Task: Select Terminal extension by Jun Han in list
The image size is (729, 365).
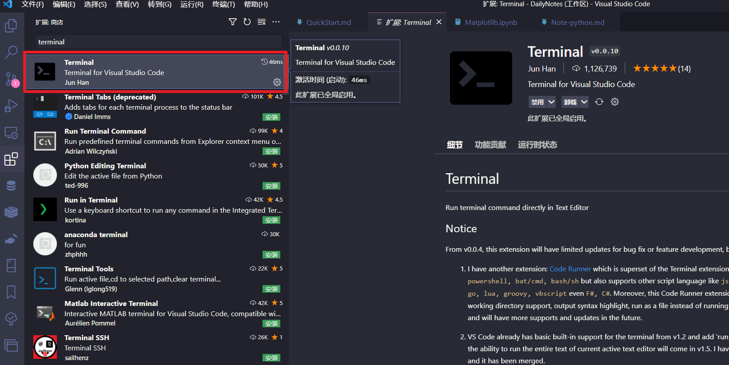Action: click(156, 72)
